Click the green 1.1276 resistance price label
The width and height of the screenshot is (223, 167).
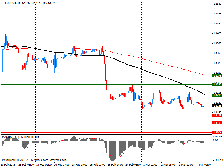tap(217, 76)
